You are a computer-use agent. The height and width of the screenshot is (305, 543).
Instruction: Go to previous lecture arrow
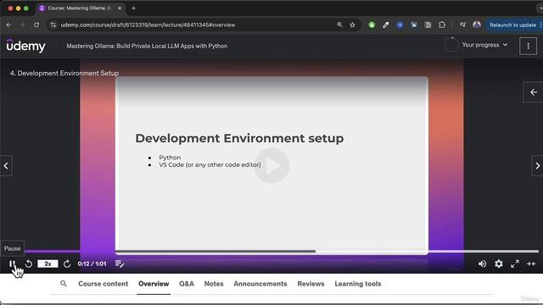pyautogui.click(x=6, y=166)
